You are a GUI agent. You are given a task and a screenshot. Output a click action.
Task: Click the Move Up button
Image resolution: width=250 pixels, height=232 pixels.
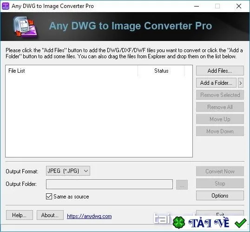coord(220,119)
